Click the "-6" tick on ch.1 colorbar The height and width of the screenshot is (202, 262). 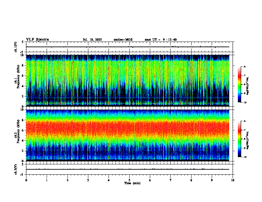tap(244, 66)
